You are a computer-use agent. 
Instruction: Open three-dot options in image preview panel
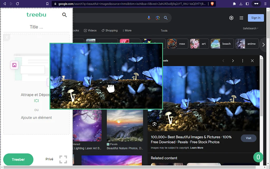pyautogui.click(x=243, y=61)
